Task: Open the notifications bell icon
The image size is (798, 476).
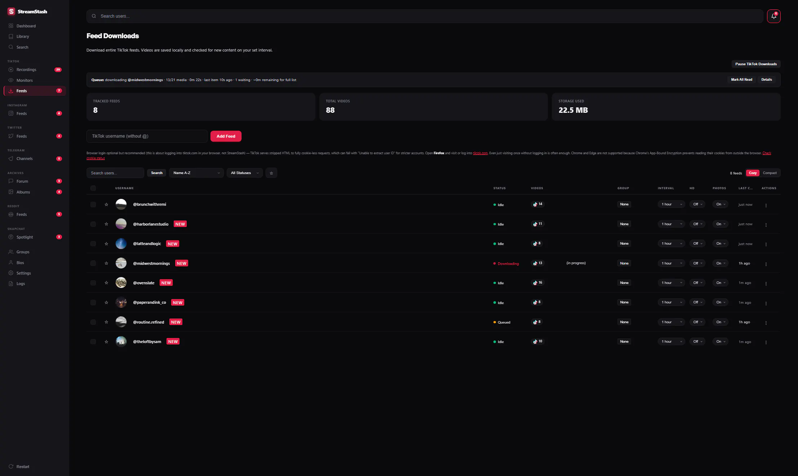Action: click(773, 16)
